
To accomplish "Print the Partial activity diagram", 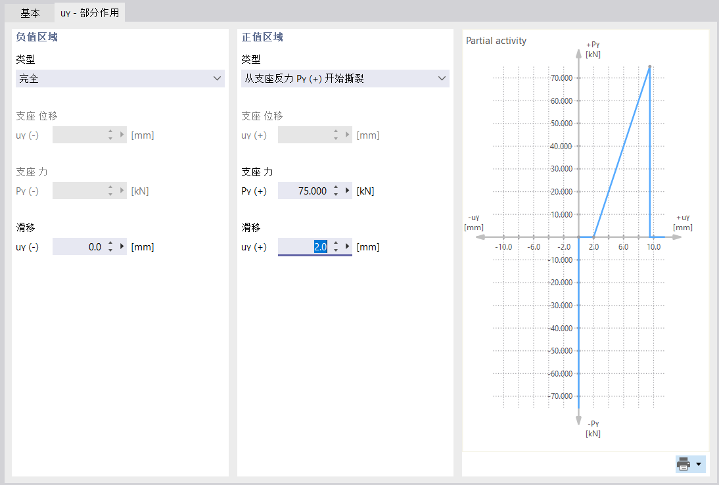I will click(x=682, y=464).
